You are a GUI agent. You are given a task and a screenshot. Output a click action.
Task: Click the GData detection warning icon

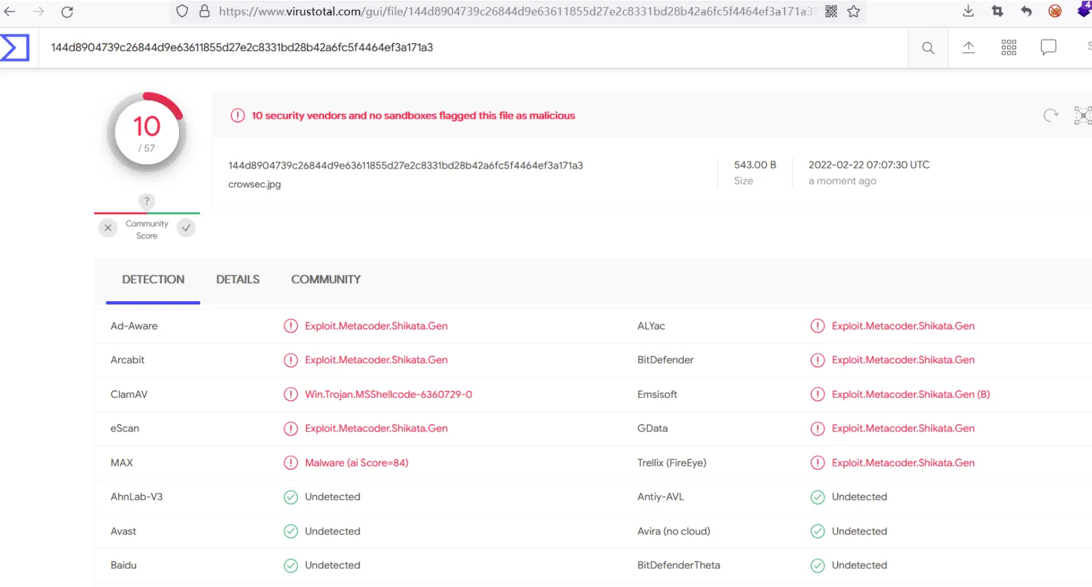[818, 429]
